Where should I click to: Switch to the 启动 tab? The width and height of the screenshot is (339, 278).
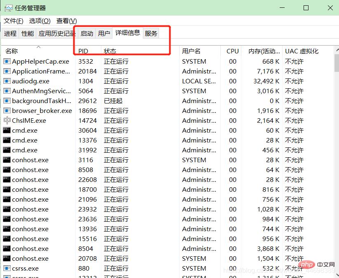coord(87,34)
